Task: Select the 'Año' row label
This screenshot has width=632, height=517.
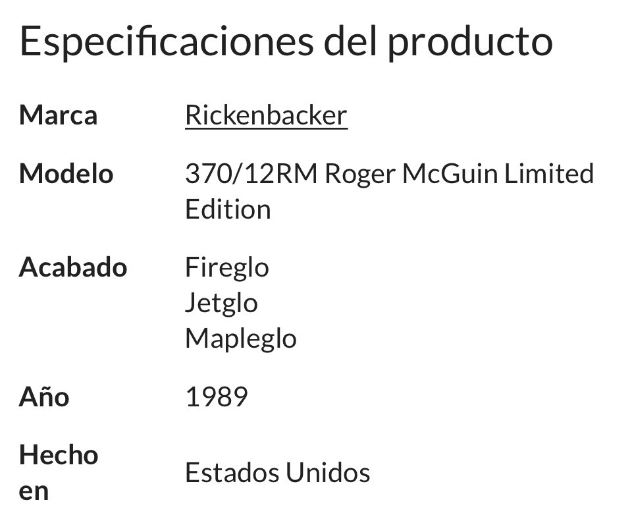Action: pos(44,397)
